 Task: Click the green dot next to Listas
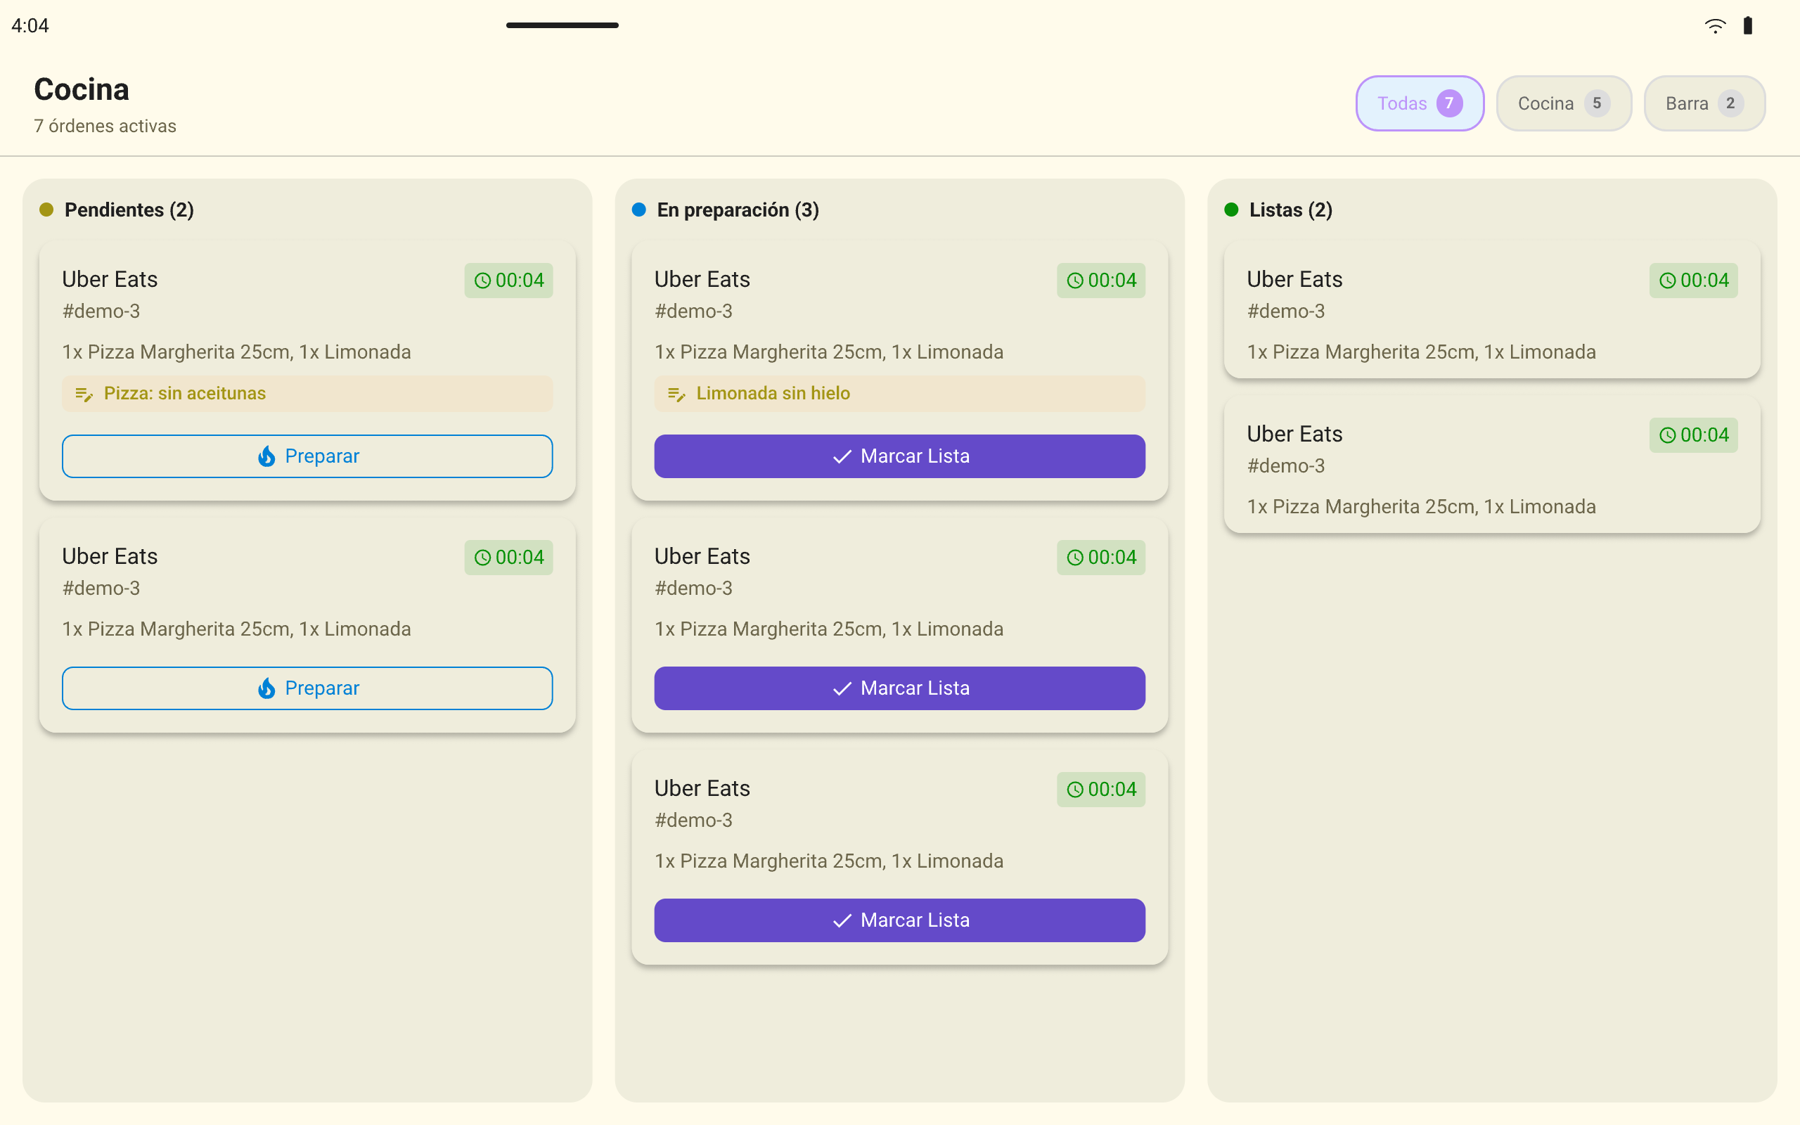(x=1231, y=210)
